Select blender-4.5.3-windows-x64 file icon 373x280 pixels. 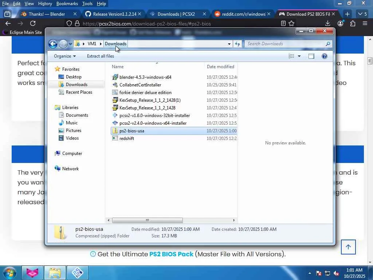[x=115, y=77]
